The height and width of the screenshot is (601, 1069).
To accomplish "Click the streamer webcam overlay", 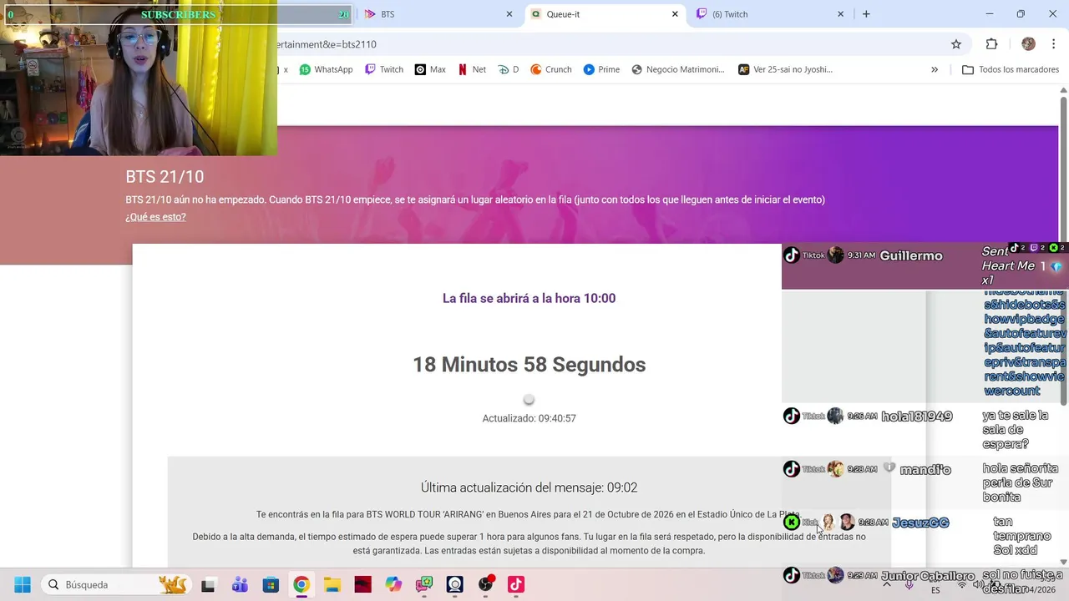I will click(139, 78).
